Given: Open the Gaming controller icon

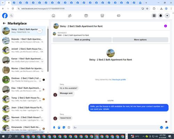Looking at the screenshot, I should (119, 16).
